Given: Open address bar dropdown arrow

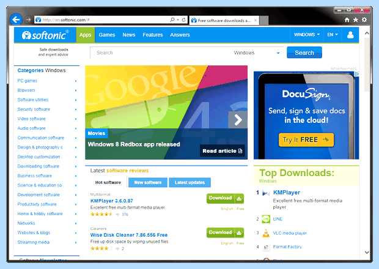Looking at the screenshot, I should click(178, 20).
